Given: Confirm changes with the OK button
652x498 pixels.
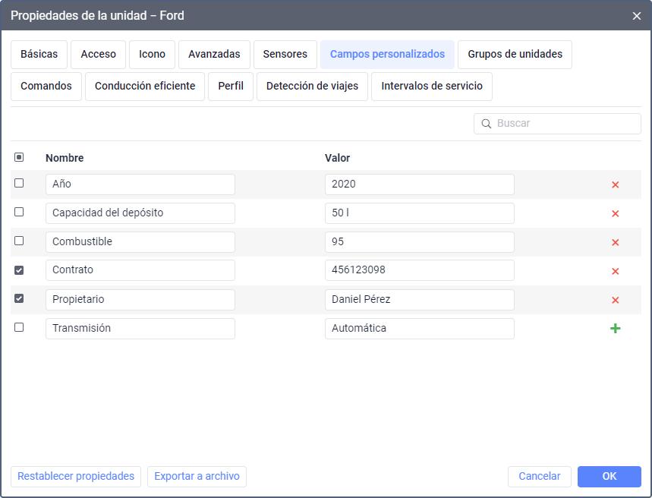Looking at the screenshot, I should (x=609, y=477).
